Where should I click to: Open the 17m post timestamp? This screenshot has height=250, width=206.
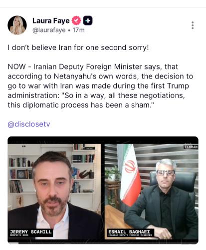(x=78, y=30)
